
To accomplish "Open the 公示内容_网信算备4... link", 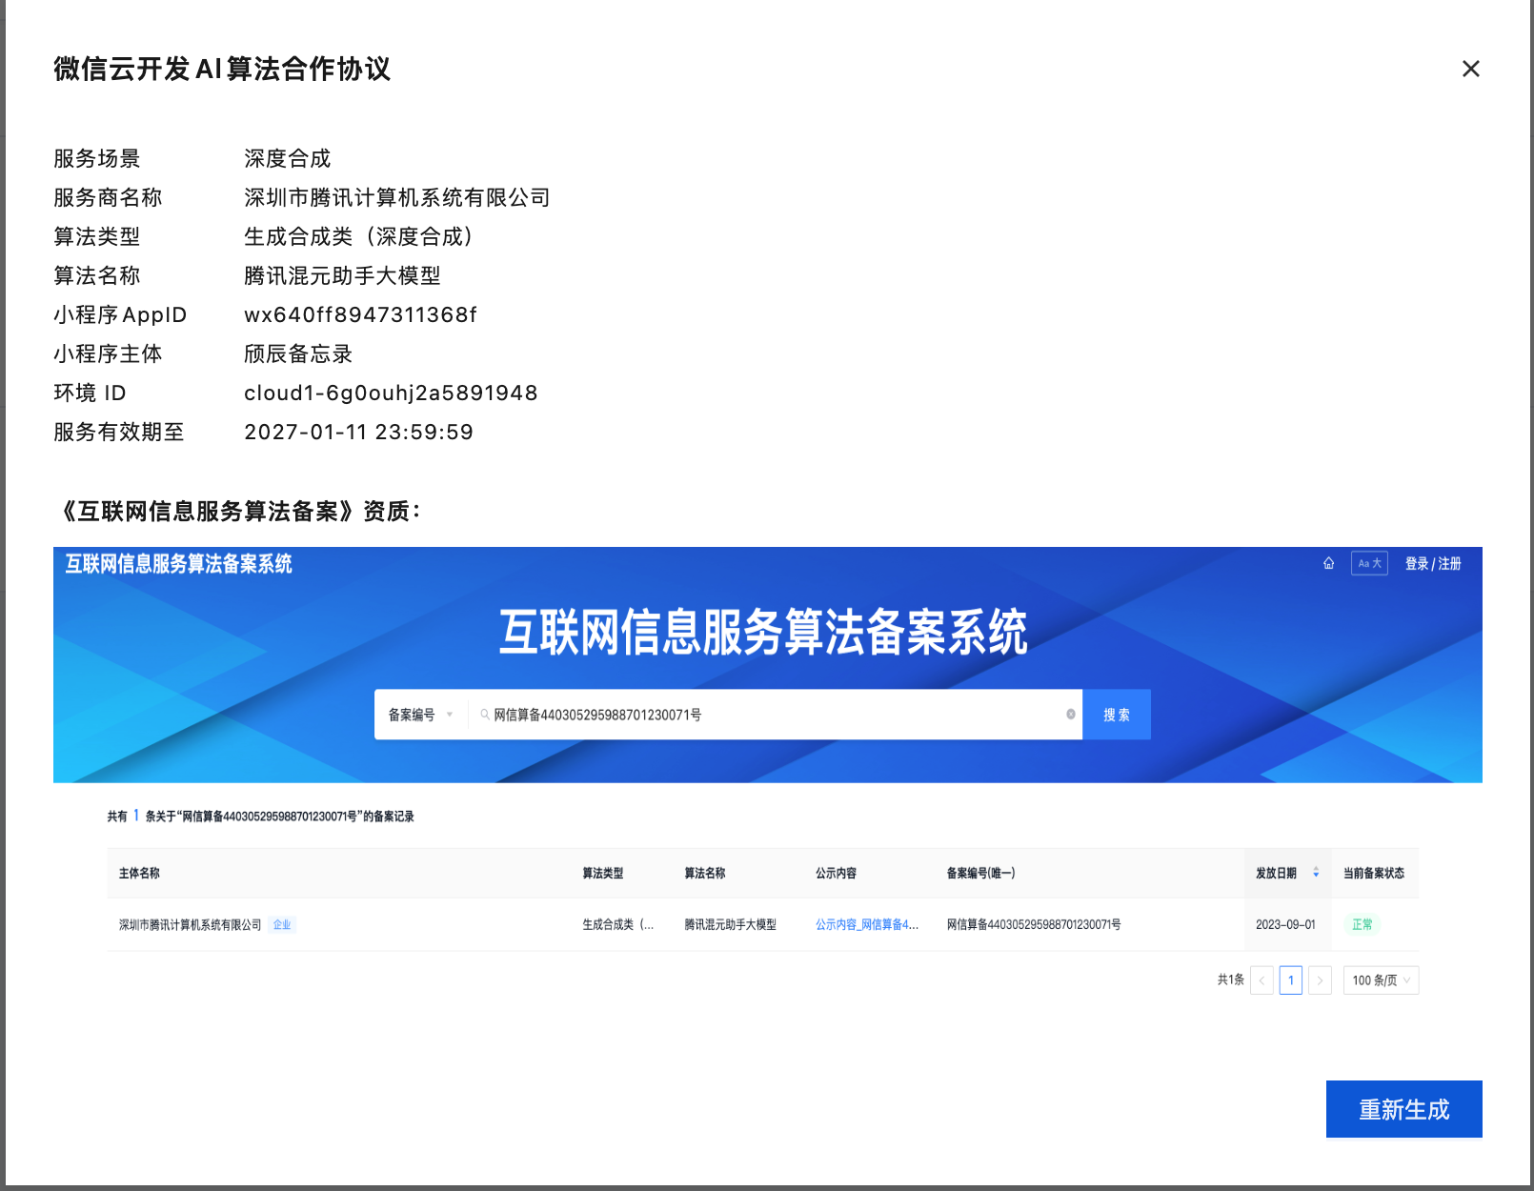I will [867, 924].
